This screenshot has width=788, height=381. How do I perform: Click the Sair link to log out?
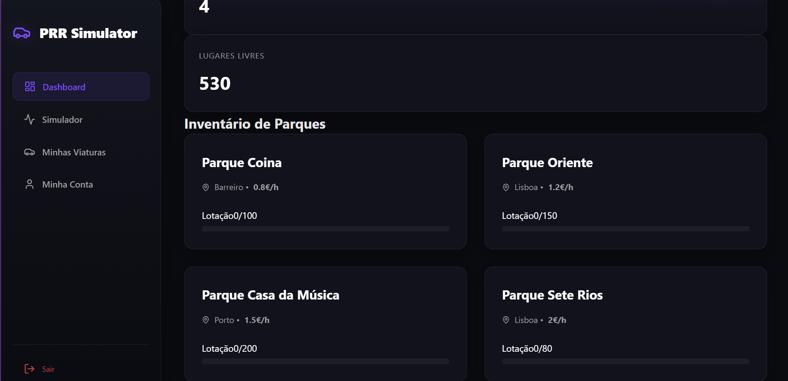48,369
